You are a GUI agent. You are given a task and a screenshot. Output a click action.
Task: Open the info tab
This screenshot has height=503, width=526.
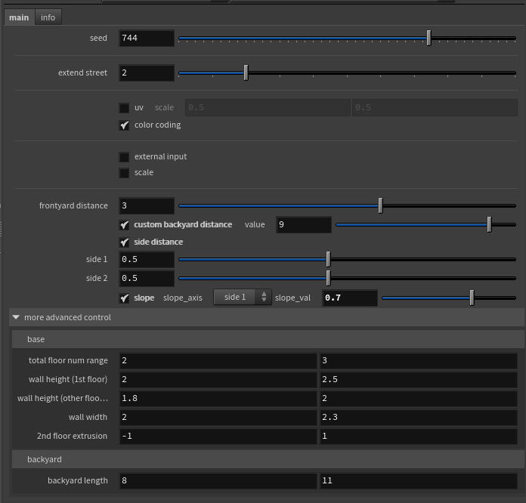[x=48, y=17]
